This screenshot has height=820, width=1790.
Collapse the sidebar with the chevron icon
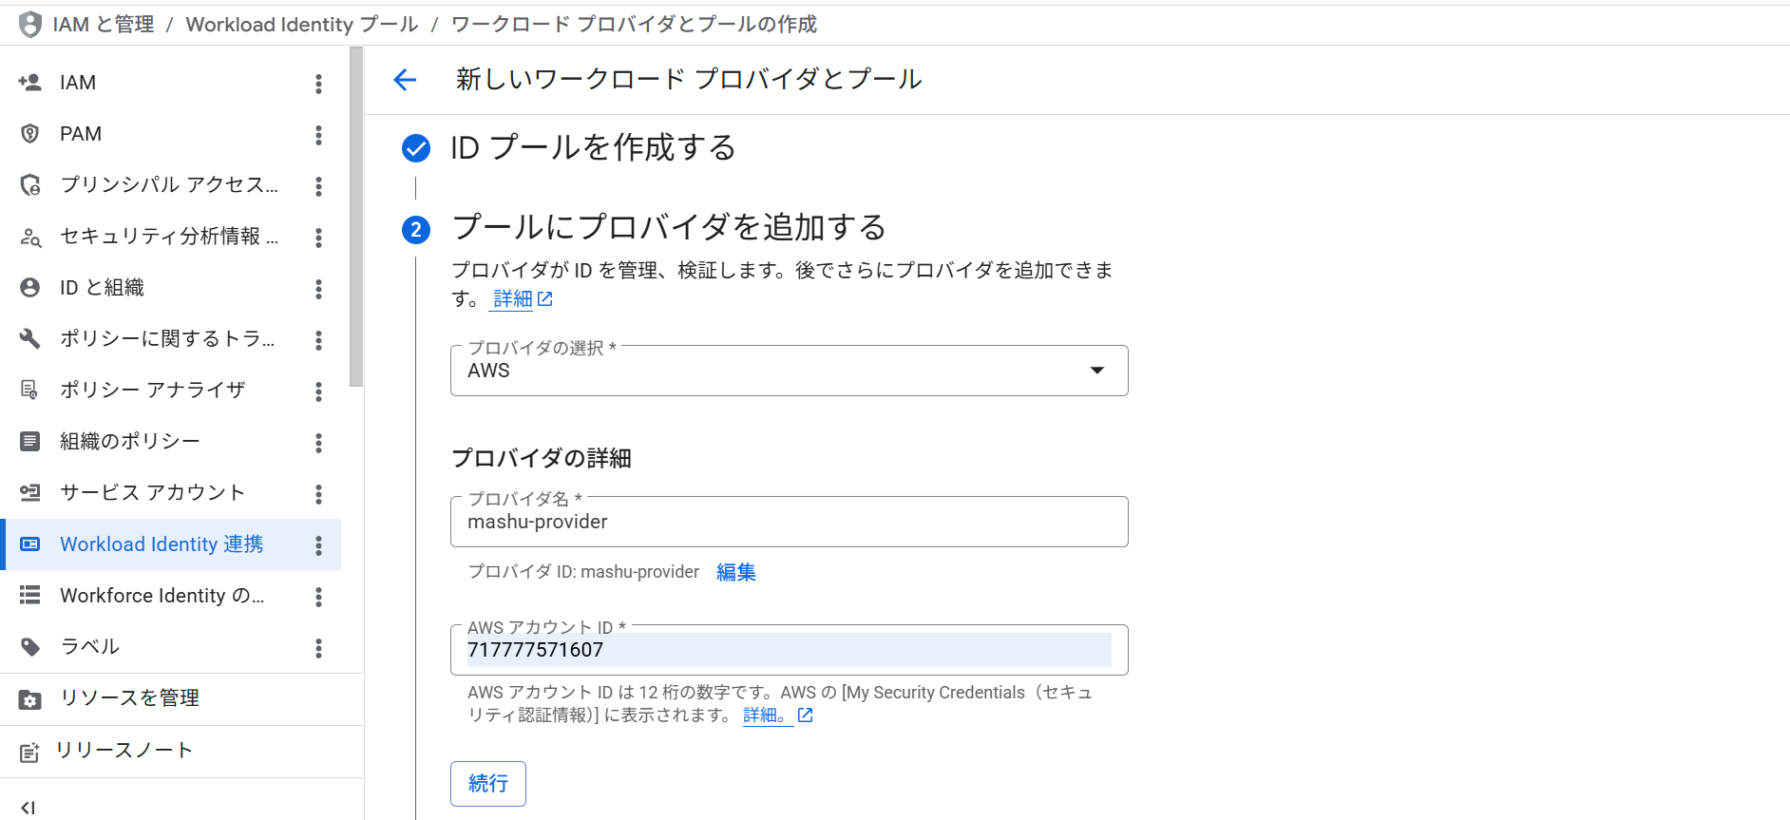point(28,808)
